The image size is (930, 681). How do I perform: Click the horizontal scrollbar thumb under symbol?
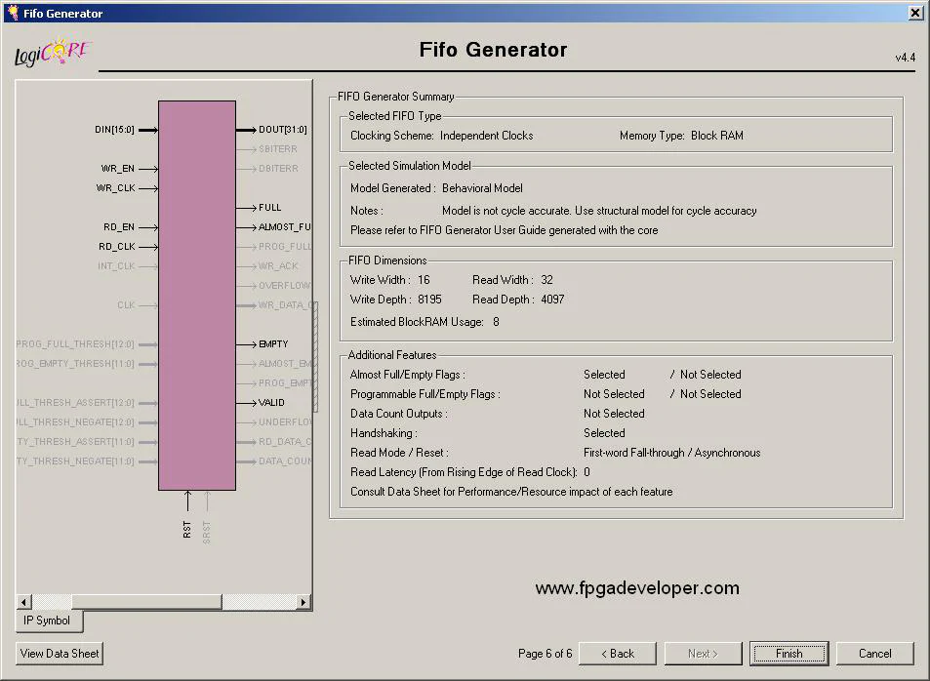(146, 602)
